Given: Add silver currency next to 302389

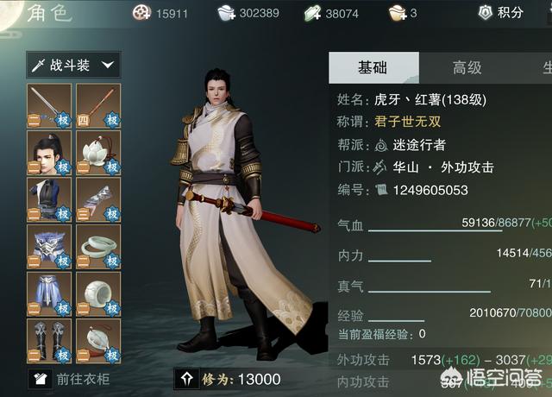Looking at the screenshot, I should click(226, 14).
